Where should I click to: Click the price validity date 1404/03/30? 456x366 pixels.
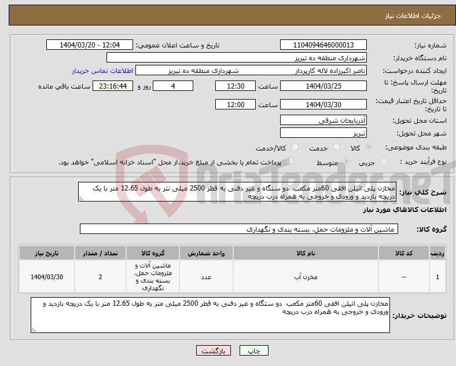click(x=323, y=104)
